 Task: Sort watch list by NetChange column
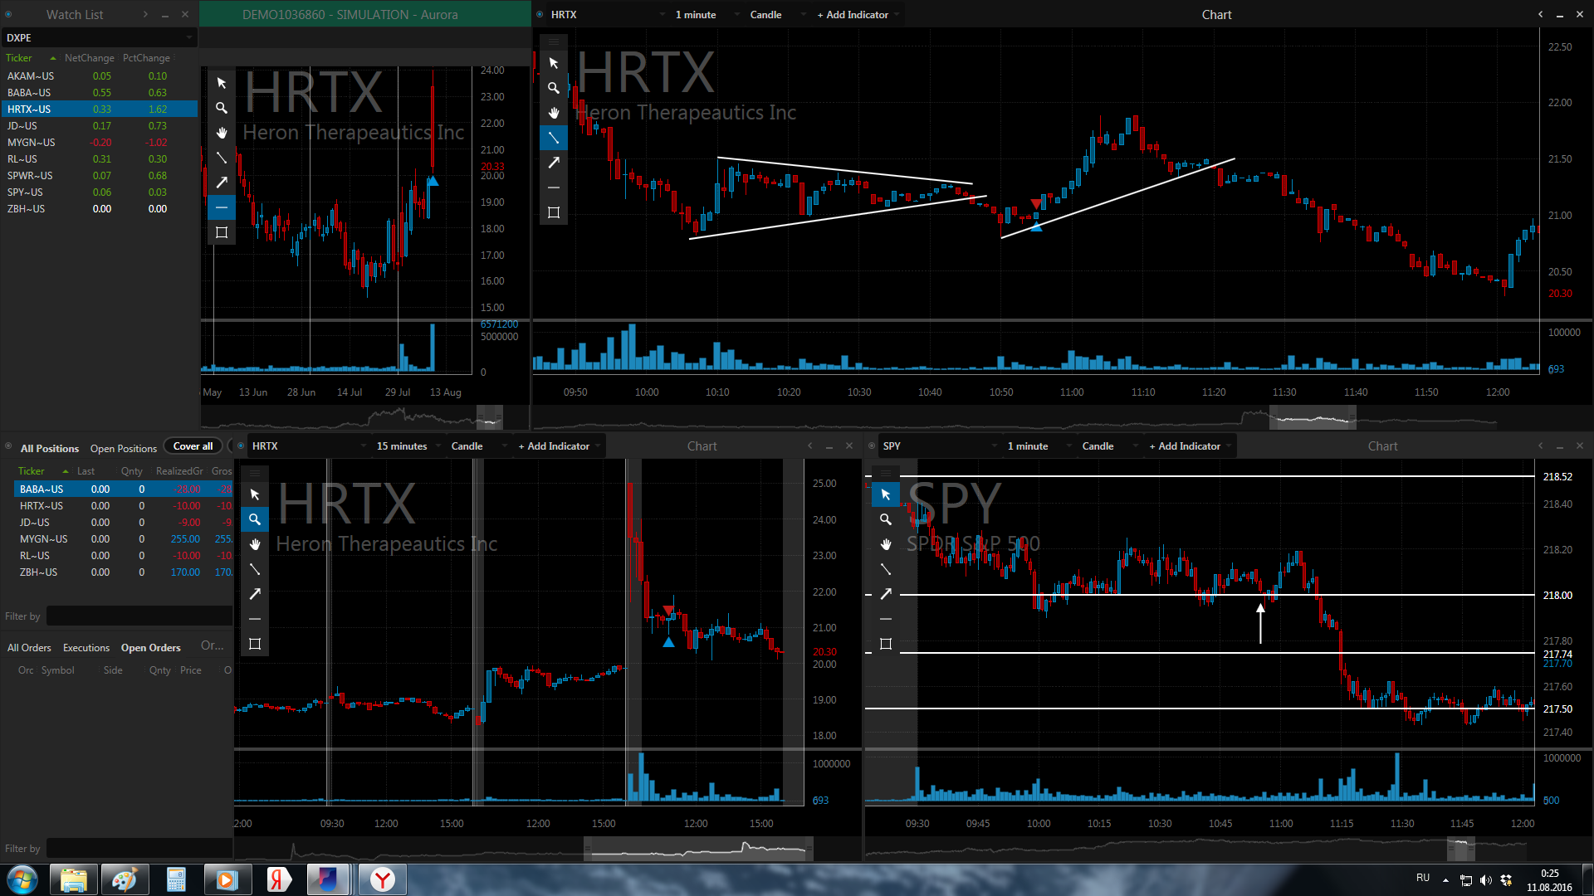coord(90,58)
